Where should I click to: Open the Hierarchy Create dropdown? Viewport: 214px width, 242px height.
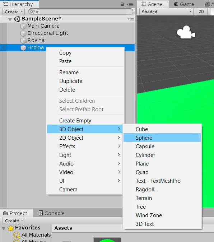[x=13, y=12]
